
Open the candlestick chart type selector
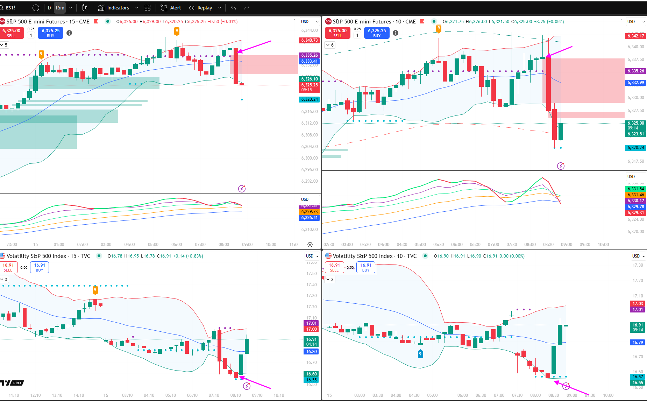(x=85, y=8)
